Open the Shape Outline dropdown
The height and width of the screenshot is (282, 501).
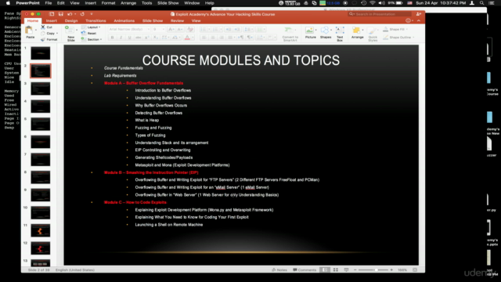click(x=398, y=37)
